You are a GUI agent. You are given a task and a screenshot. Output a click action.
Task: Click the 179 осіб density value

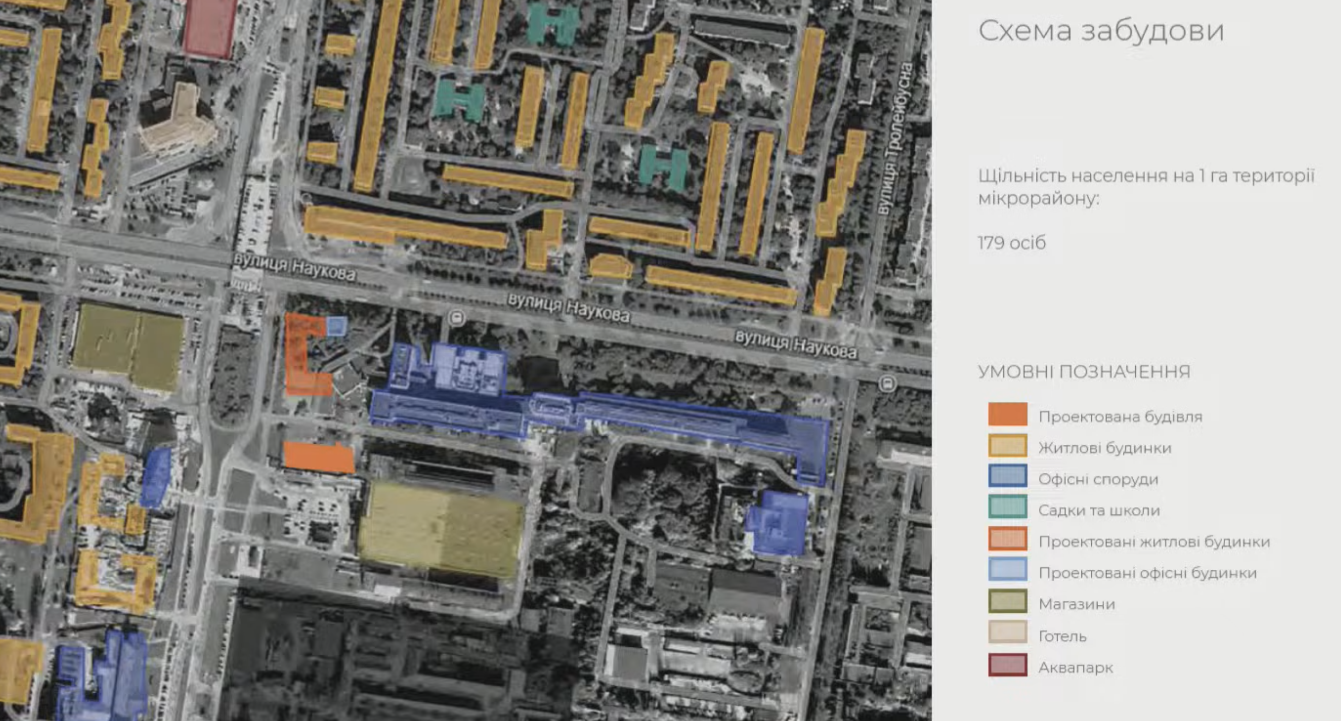click(x=1011, y=243)
